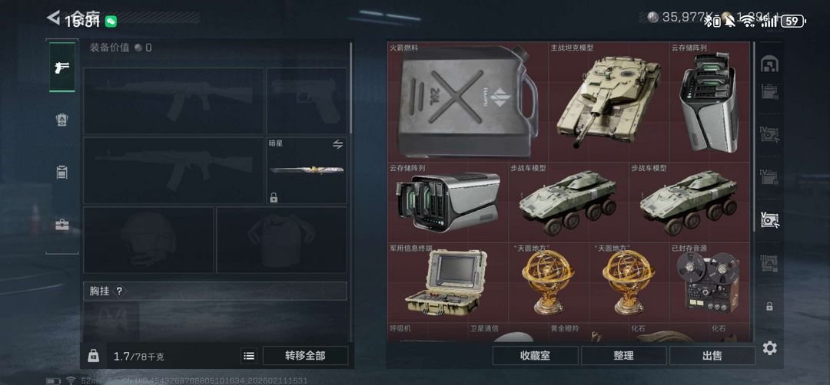Click the 转移全部 transfer all button
Screen dimensions: 830x385
(305, 355)
